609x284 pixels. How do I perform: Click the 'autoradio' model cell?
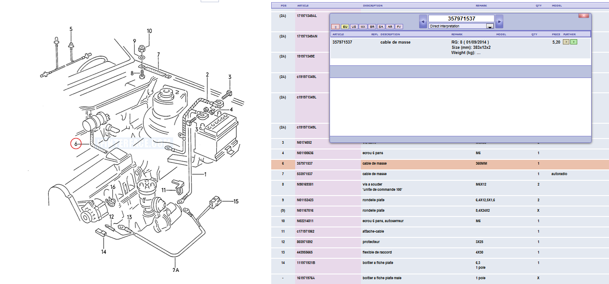pos(559,174)
